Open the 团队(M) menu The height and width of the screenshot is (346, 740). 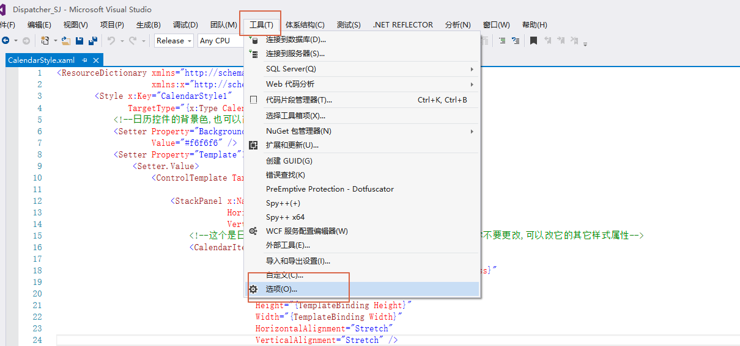223,25
